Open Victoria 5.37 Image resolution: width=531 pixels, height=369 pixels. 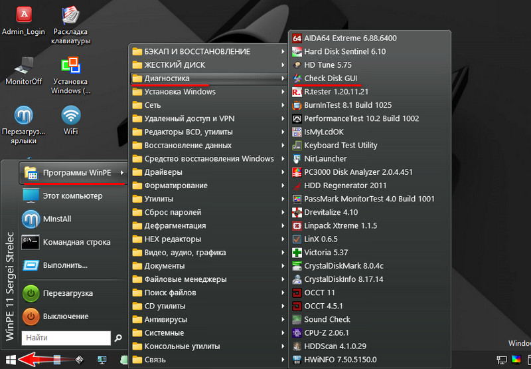(370, 253)
